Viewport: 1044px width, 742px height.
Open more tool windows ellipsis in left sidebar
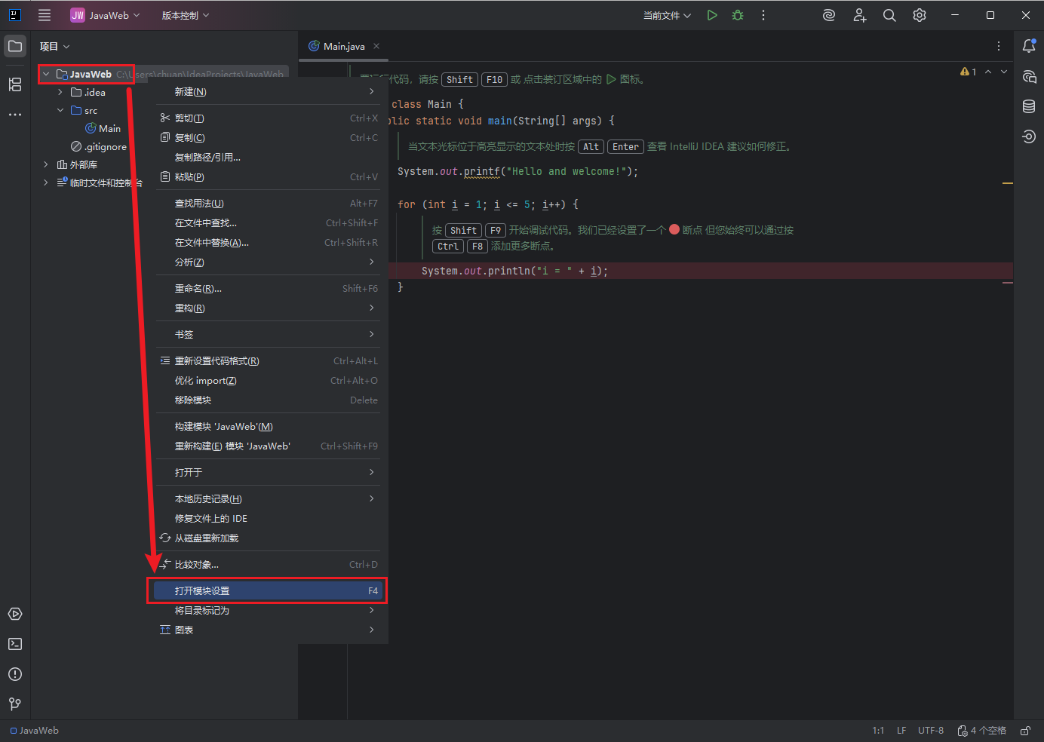(15, 115)
